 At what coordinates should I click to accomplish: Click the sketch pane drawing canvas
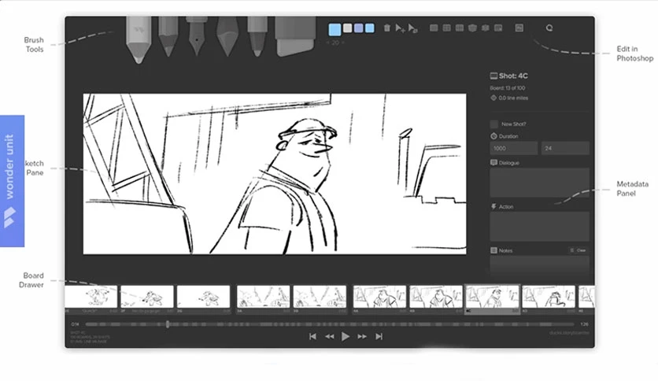click(275, 174)
